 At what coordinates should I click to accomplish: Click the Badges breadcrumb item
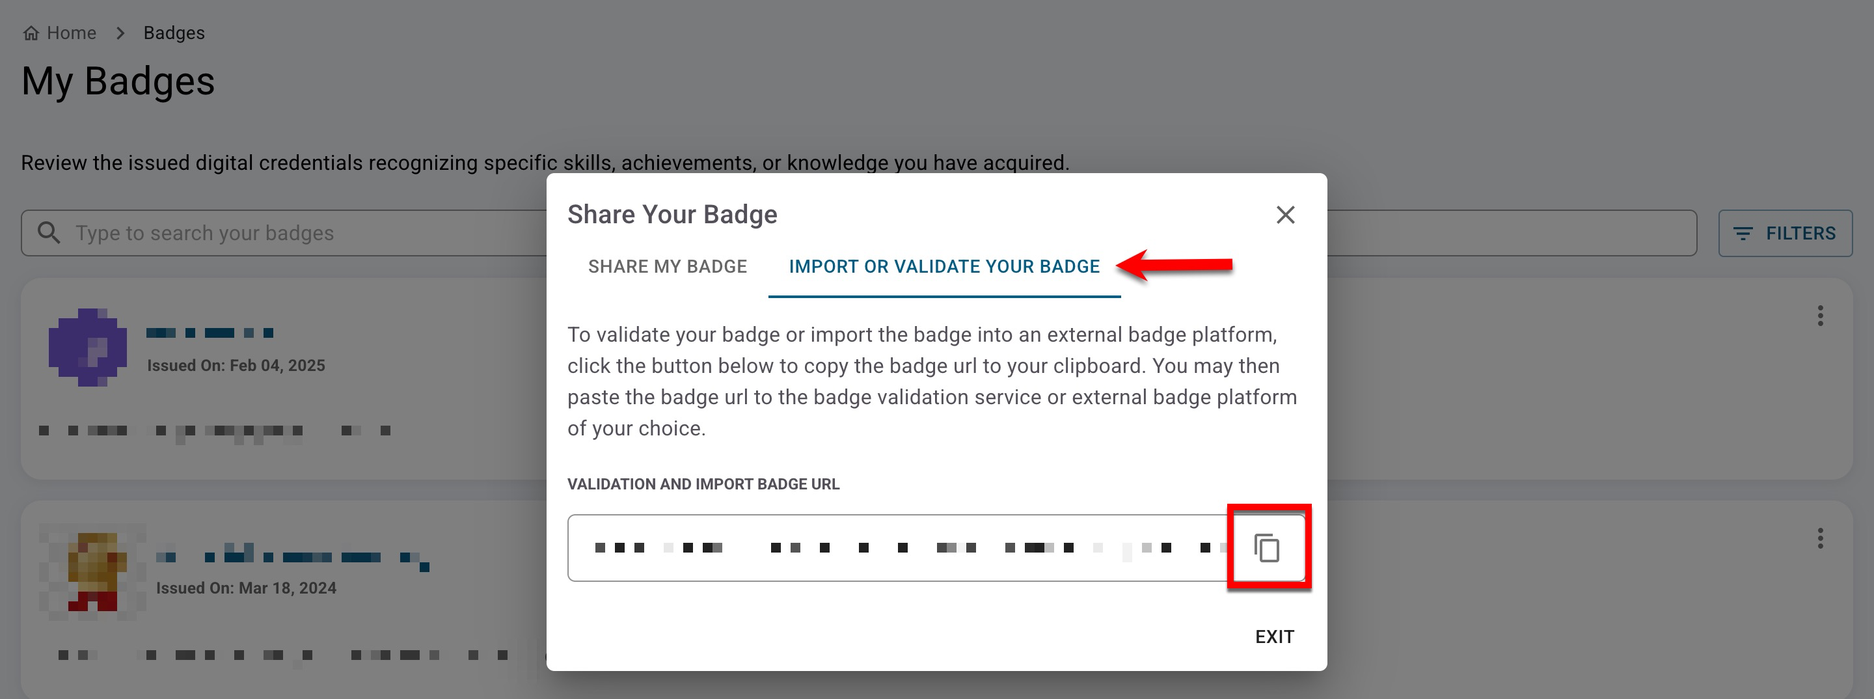[x=174, y=33]
